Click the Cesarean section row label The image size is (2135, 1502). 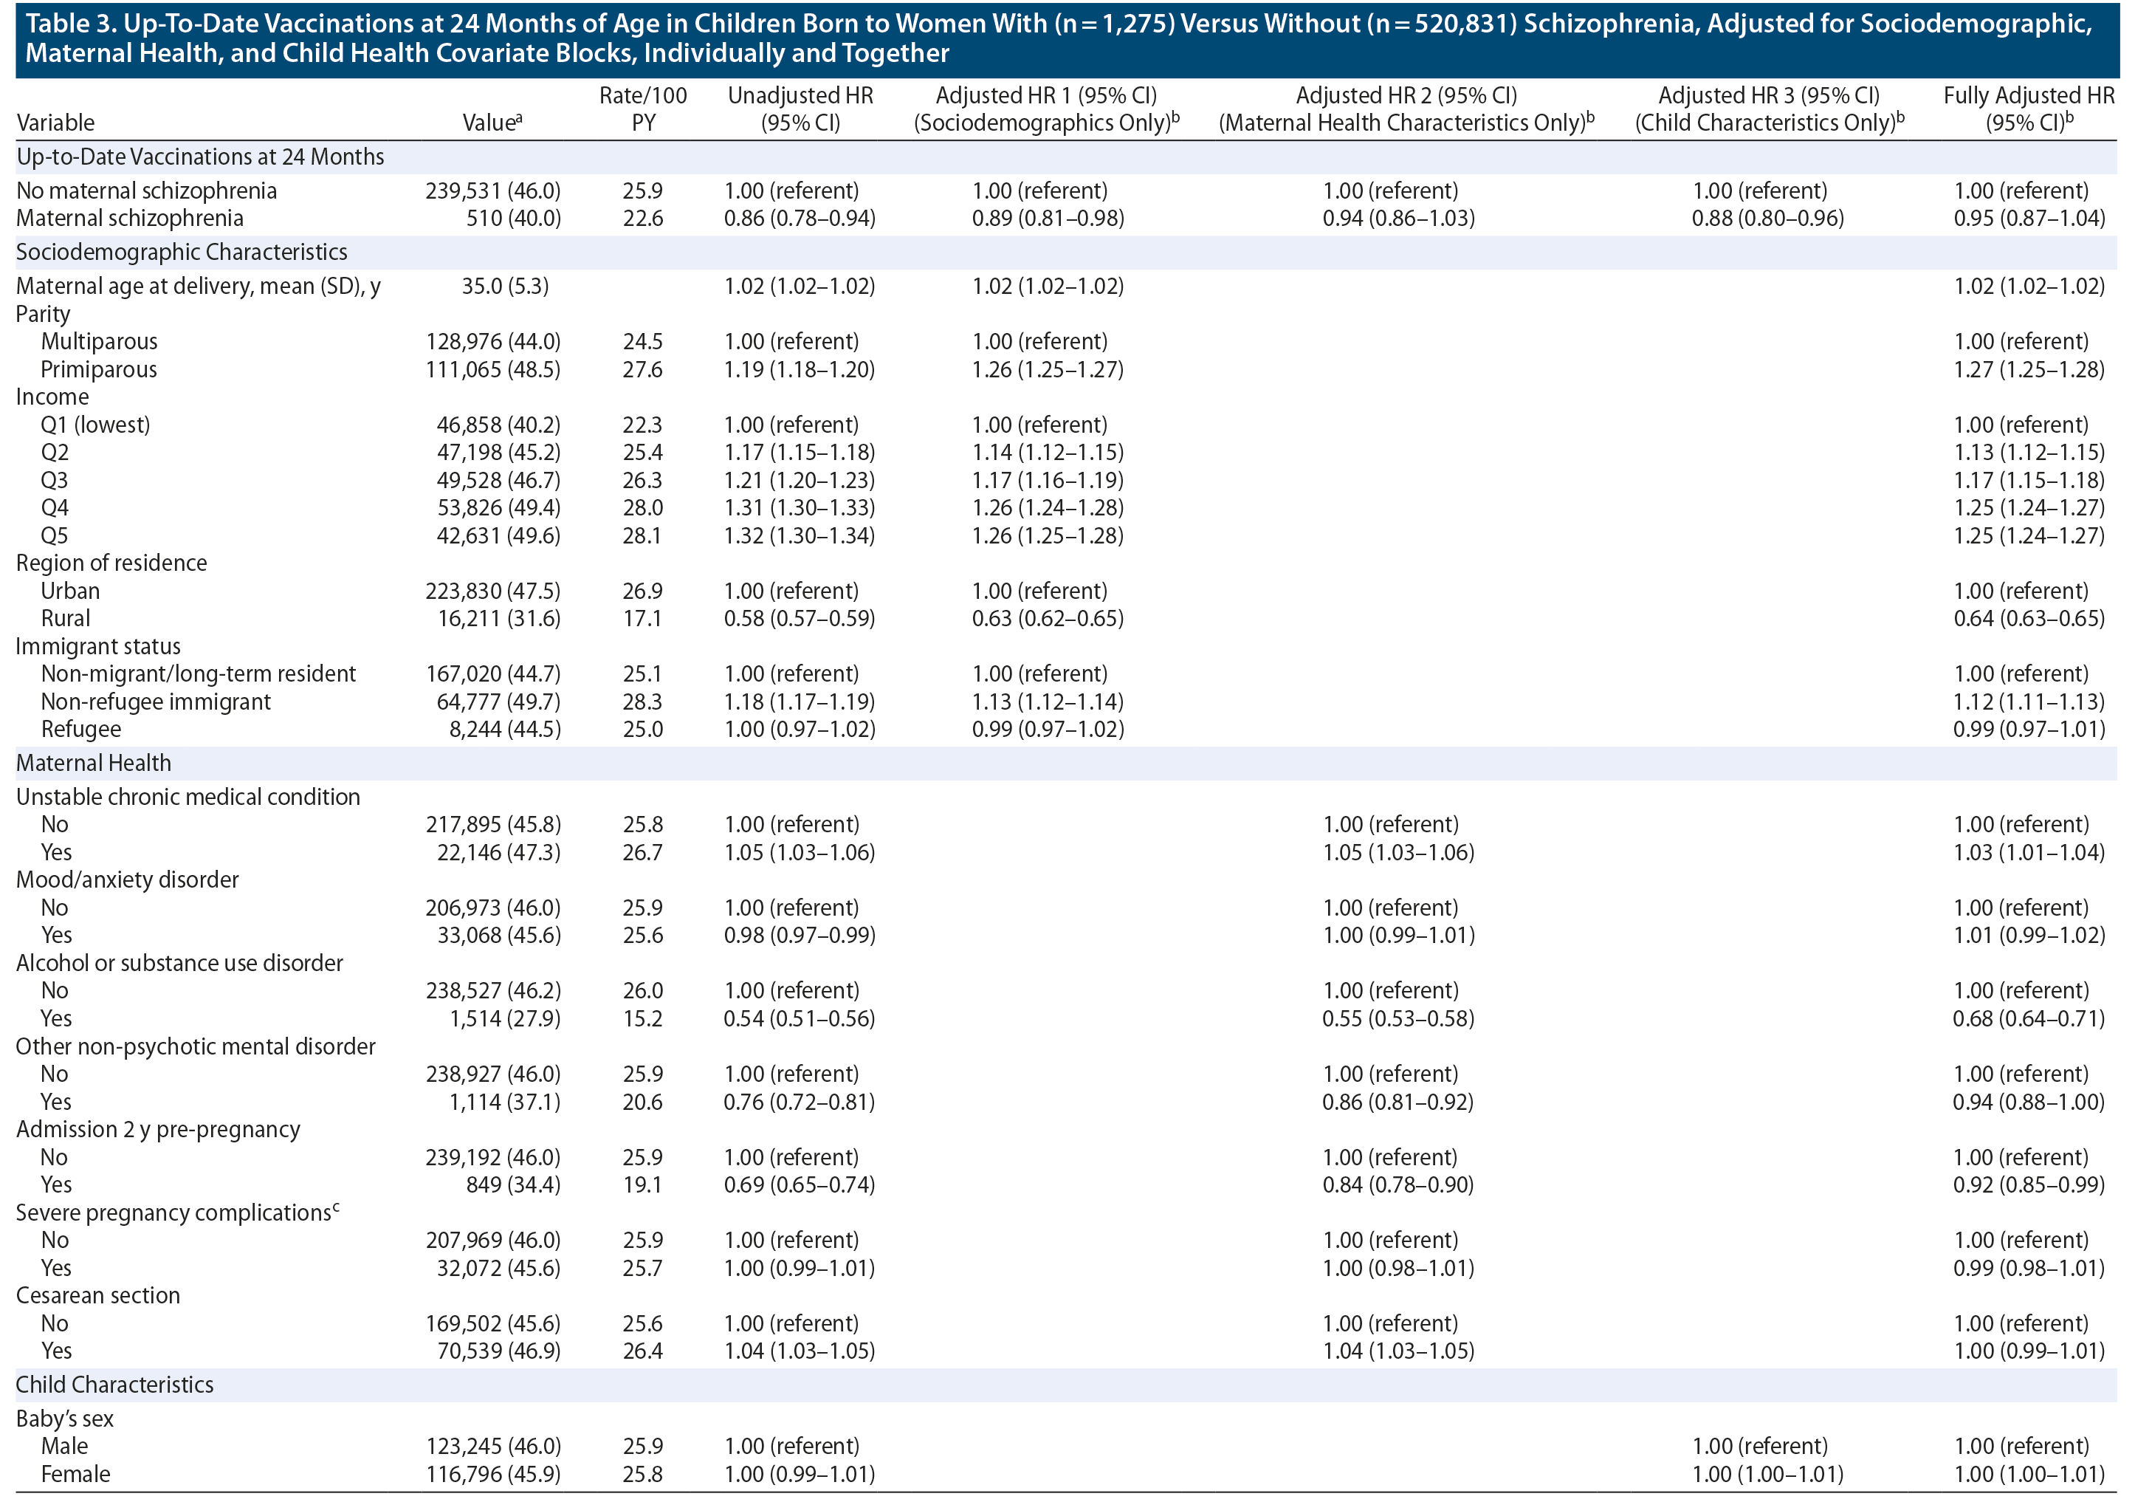[97, 1297]
